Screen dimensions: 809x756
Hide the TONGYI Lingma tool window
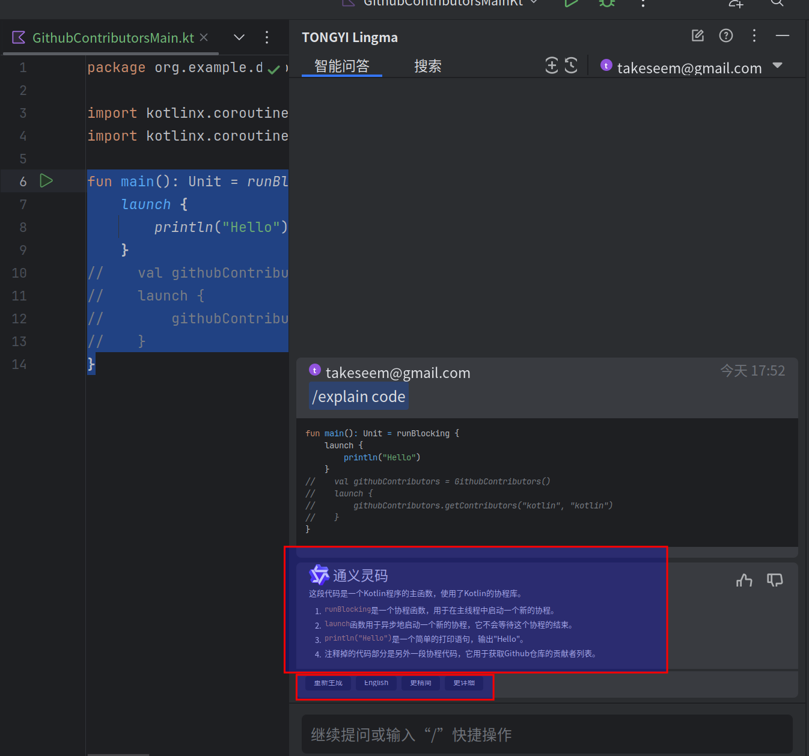point(783,36)
